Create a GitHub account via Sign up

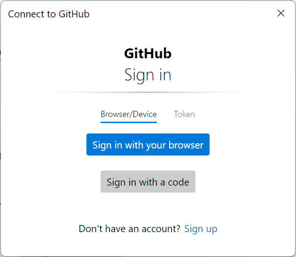coord(201,229)
